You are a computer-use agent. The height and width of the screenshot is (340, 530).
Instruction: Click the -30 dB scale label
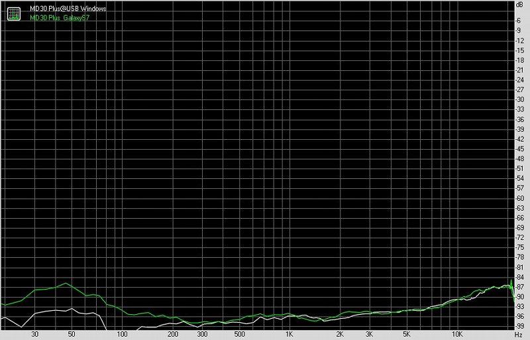[521, 99]
